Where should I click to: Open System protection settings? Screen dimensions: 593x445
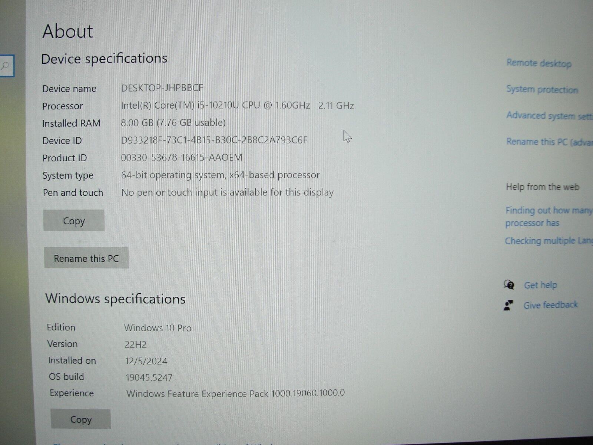[542, 89]
